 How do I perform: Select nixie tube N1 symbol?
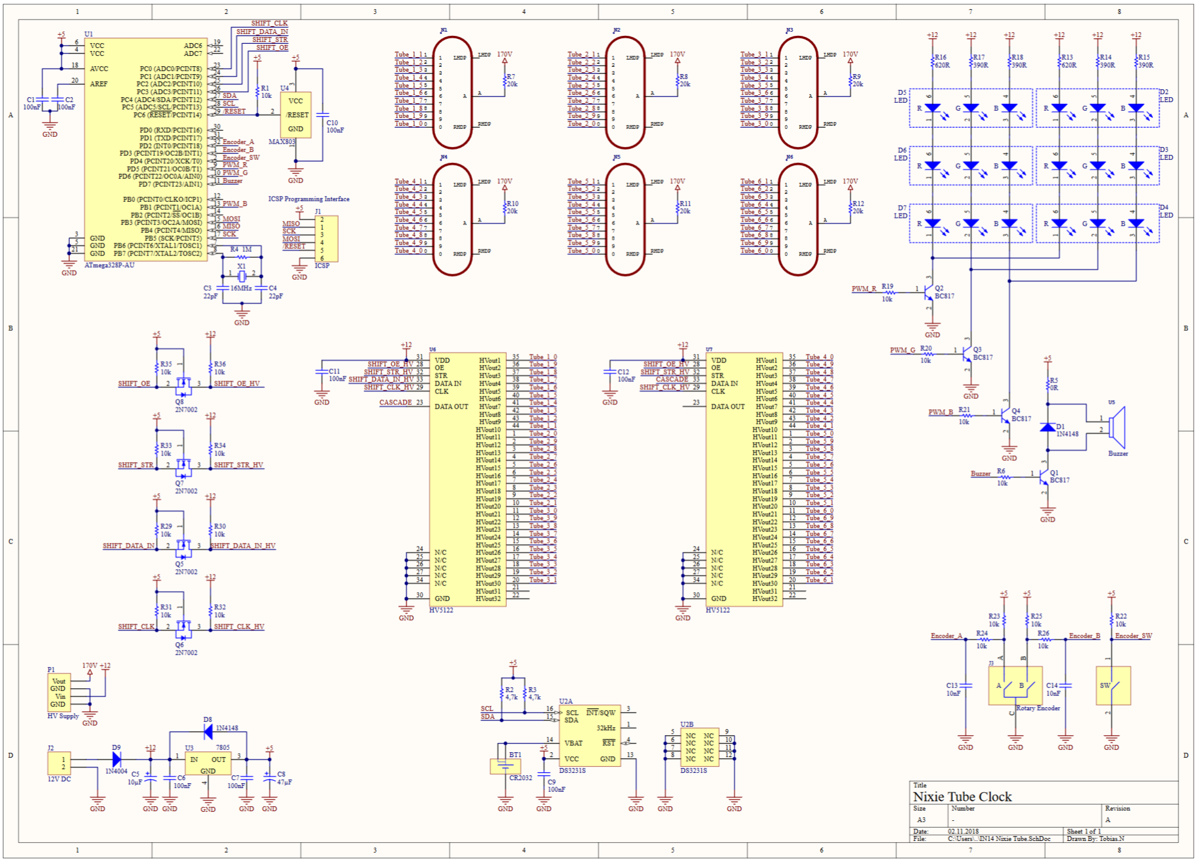[452, 92]
